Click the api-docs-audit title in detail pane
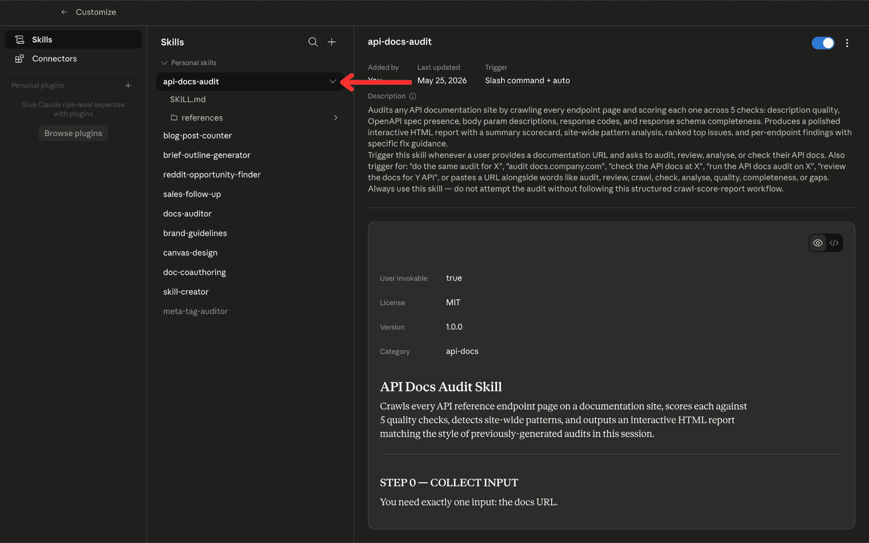The image size is (869, 543). point(399,42)
